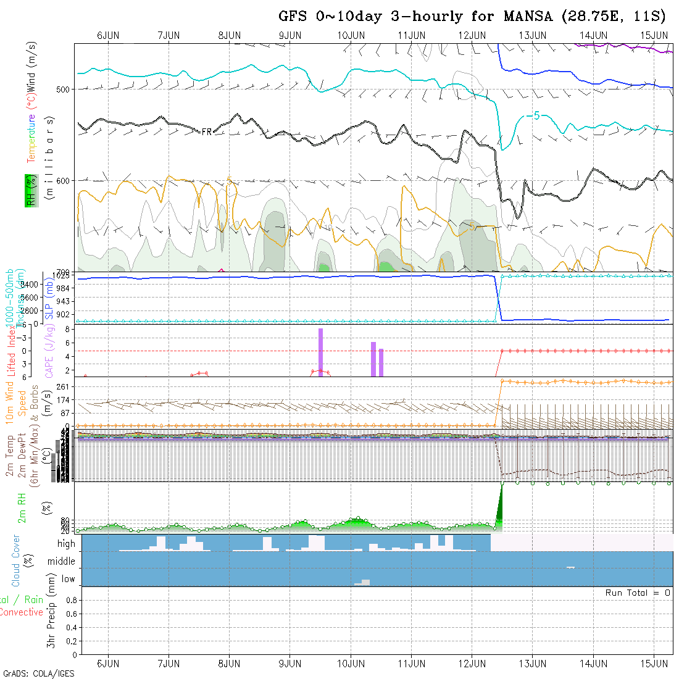Click the 15JUN label on bottom axis
This screenshot has height=679, width=679.
tap(654, 663)
